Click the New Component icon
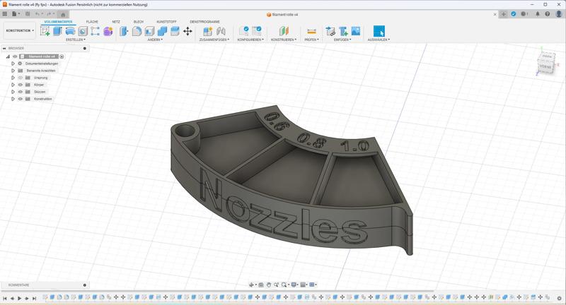566x305 pixels. 207,31
